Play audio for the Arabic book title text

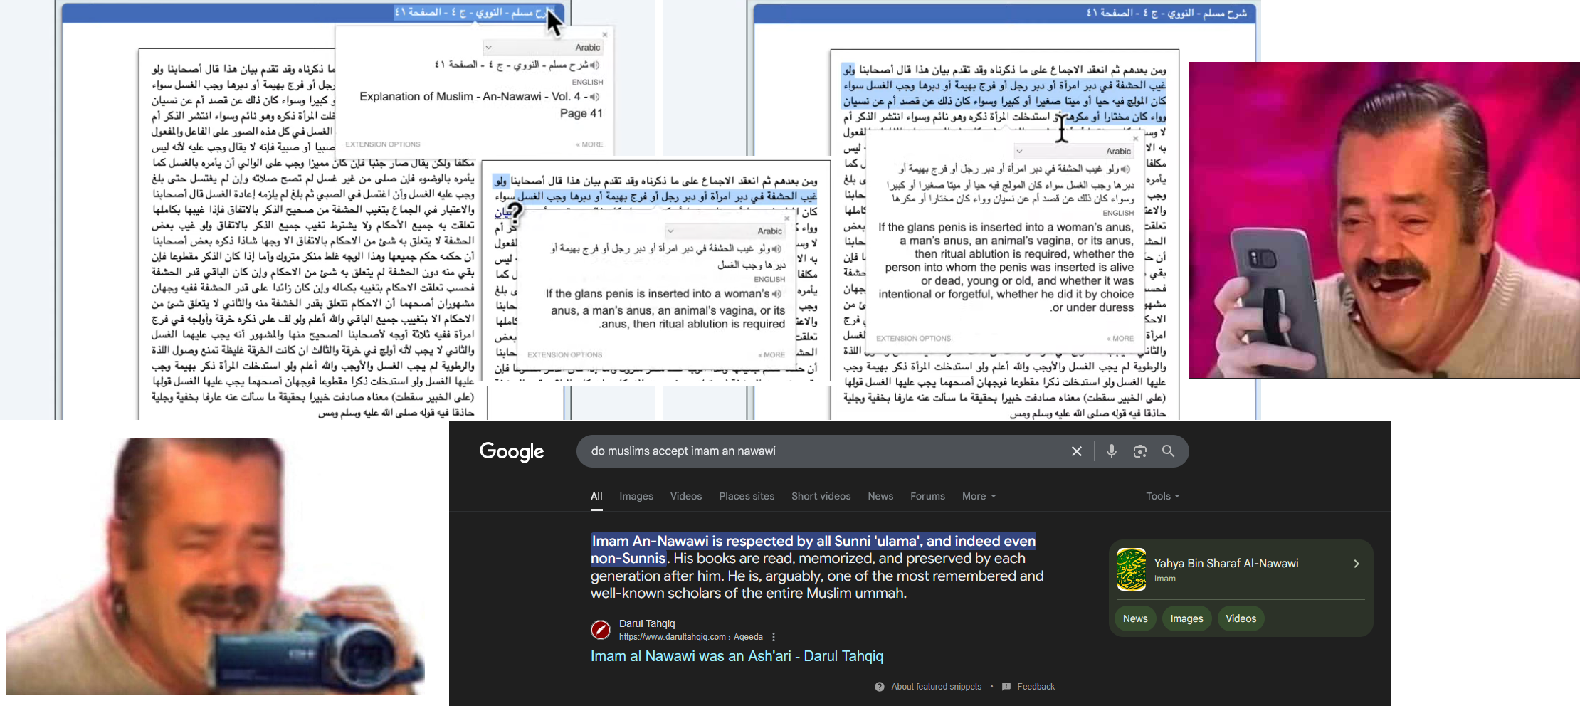594,65
